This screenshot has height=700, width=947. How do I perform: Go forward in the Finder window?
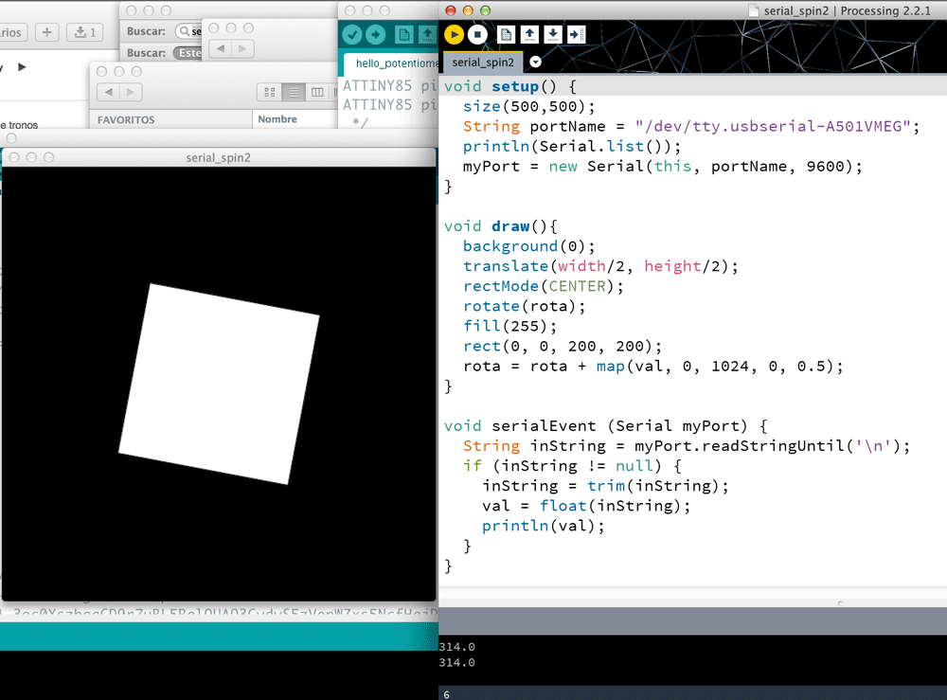[131, 92]
